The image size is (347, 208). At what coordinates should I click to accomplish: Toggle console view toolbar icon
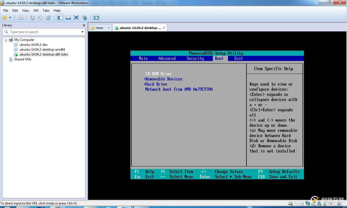click(x=96, y=18)
